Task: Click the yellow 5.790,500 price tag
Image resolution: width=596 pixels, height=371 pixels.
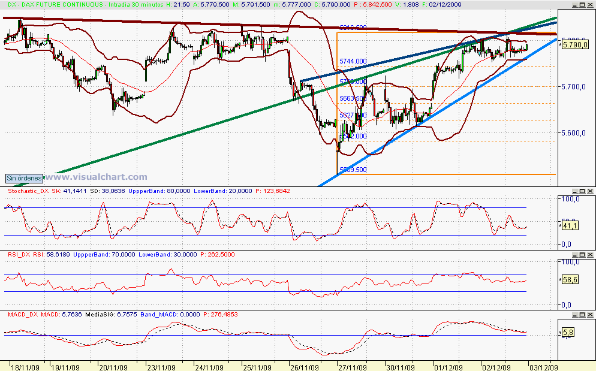Action: (x=574, y=45)
